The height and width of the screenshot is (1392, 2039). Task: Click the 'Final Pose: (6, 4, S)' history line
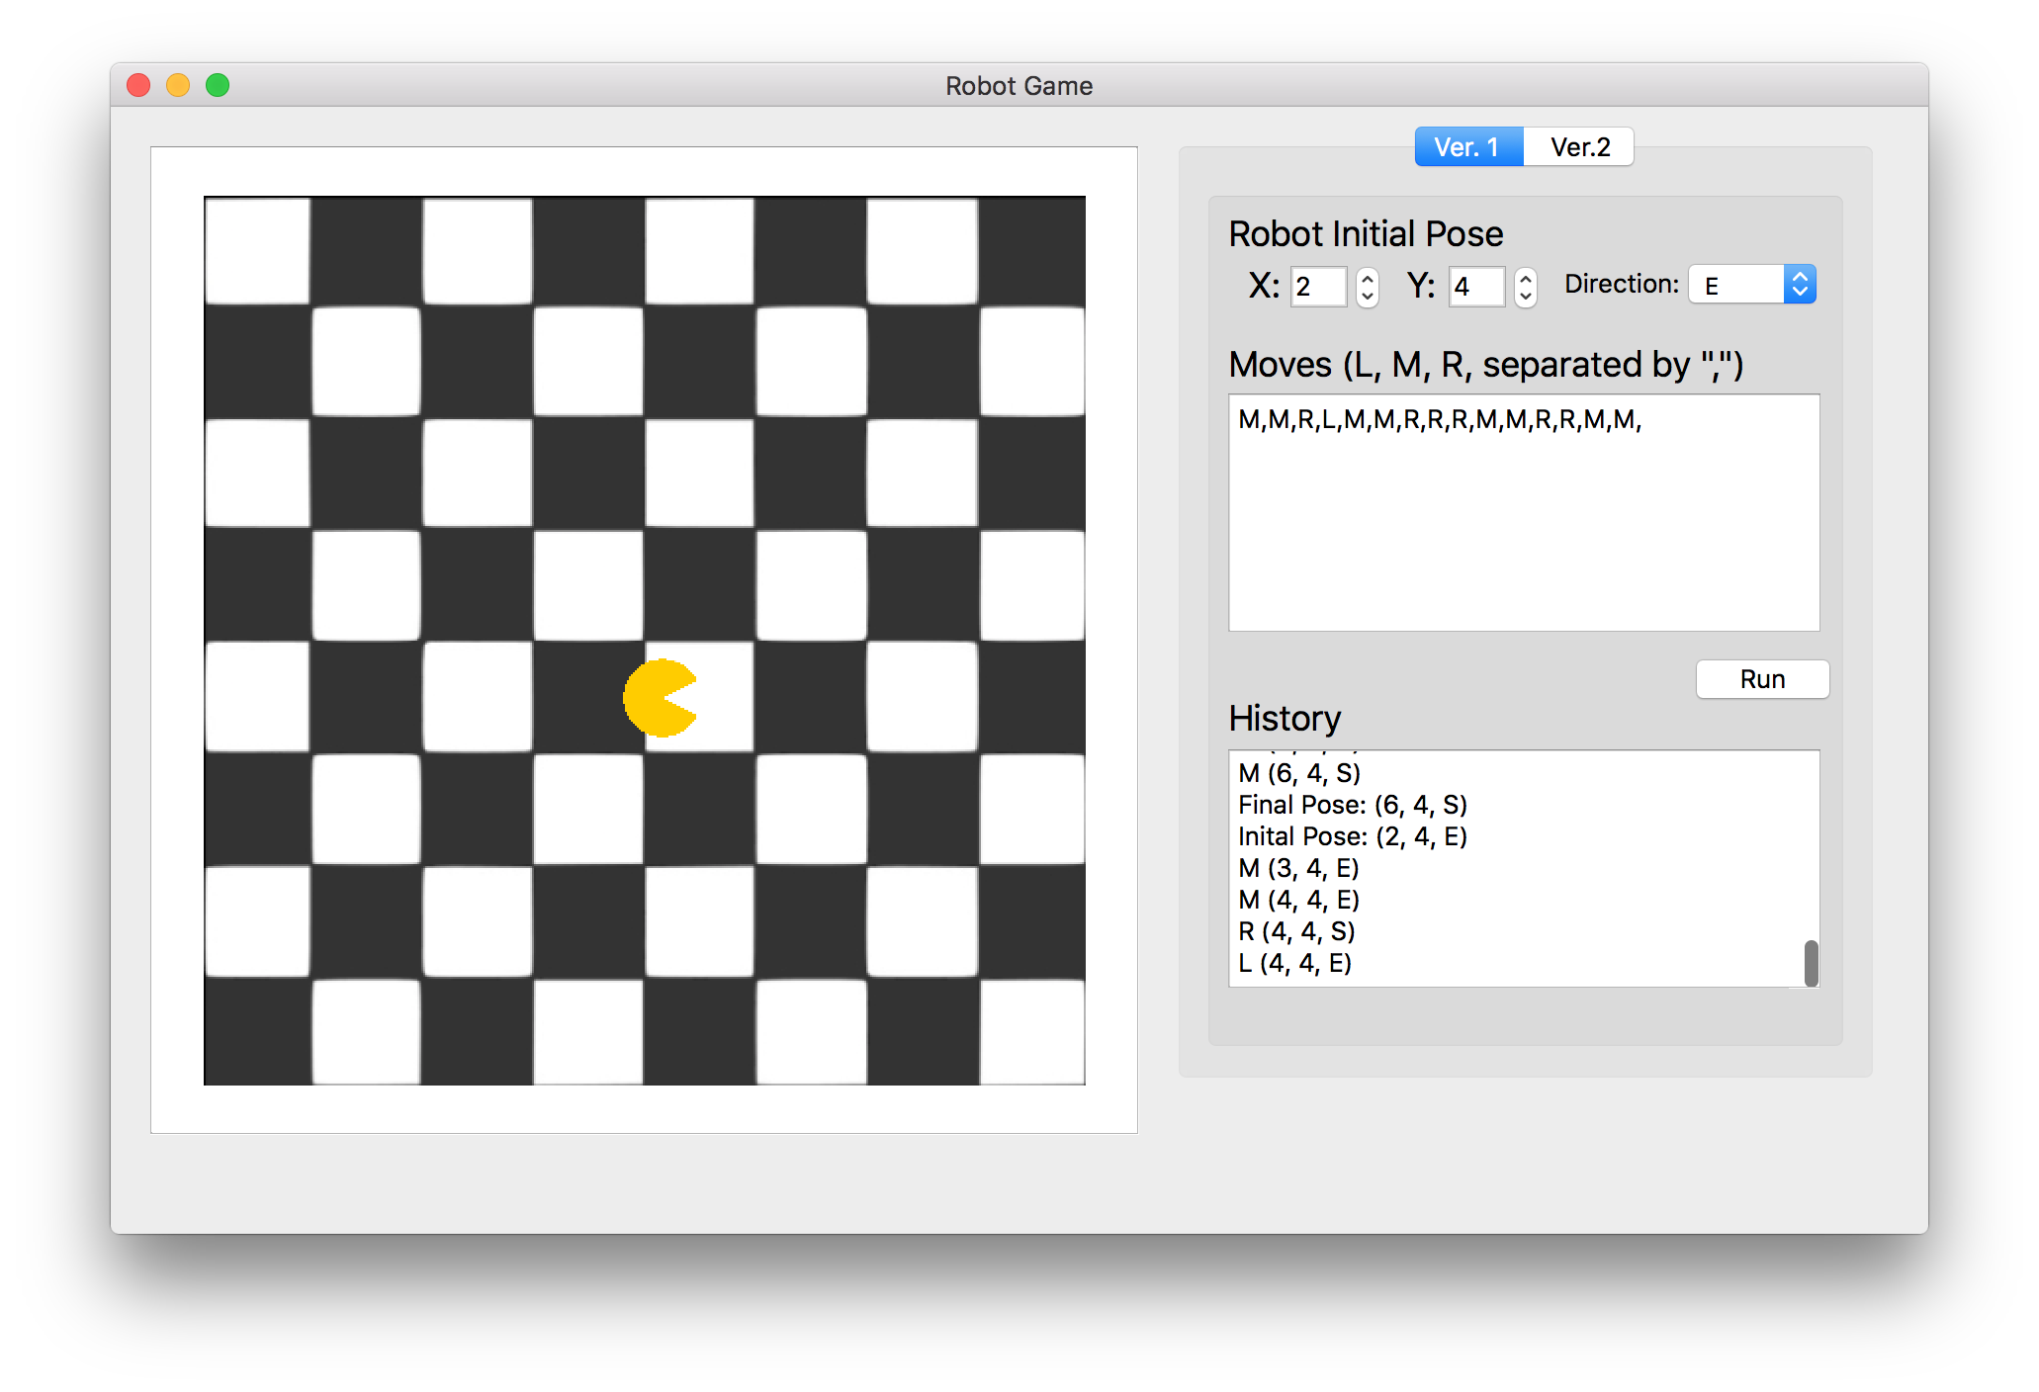[1353, 805]
